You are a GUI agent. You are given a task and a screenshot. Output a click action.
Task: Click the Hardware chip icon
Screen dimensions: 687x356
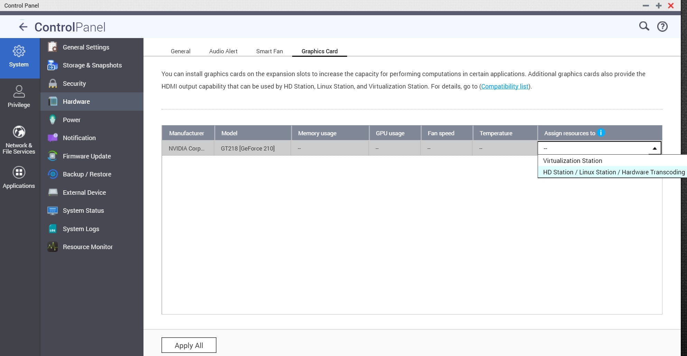tap(53, 102)
